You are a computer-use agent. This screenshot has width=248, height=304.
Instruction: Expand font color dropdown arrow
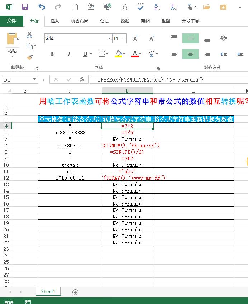pos(140,54)
